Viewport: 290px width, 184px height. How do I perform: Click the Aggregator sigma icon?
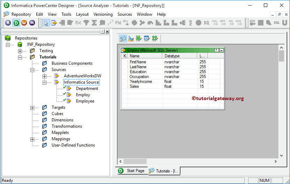click(x=94, y=23)
